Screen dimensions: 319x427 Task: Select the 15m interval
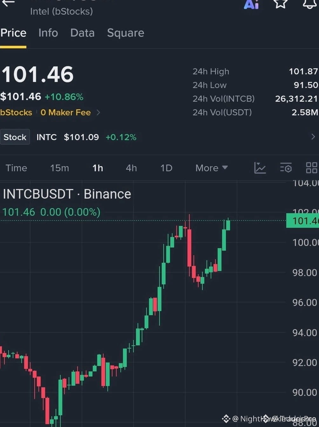click(59, 168)
